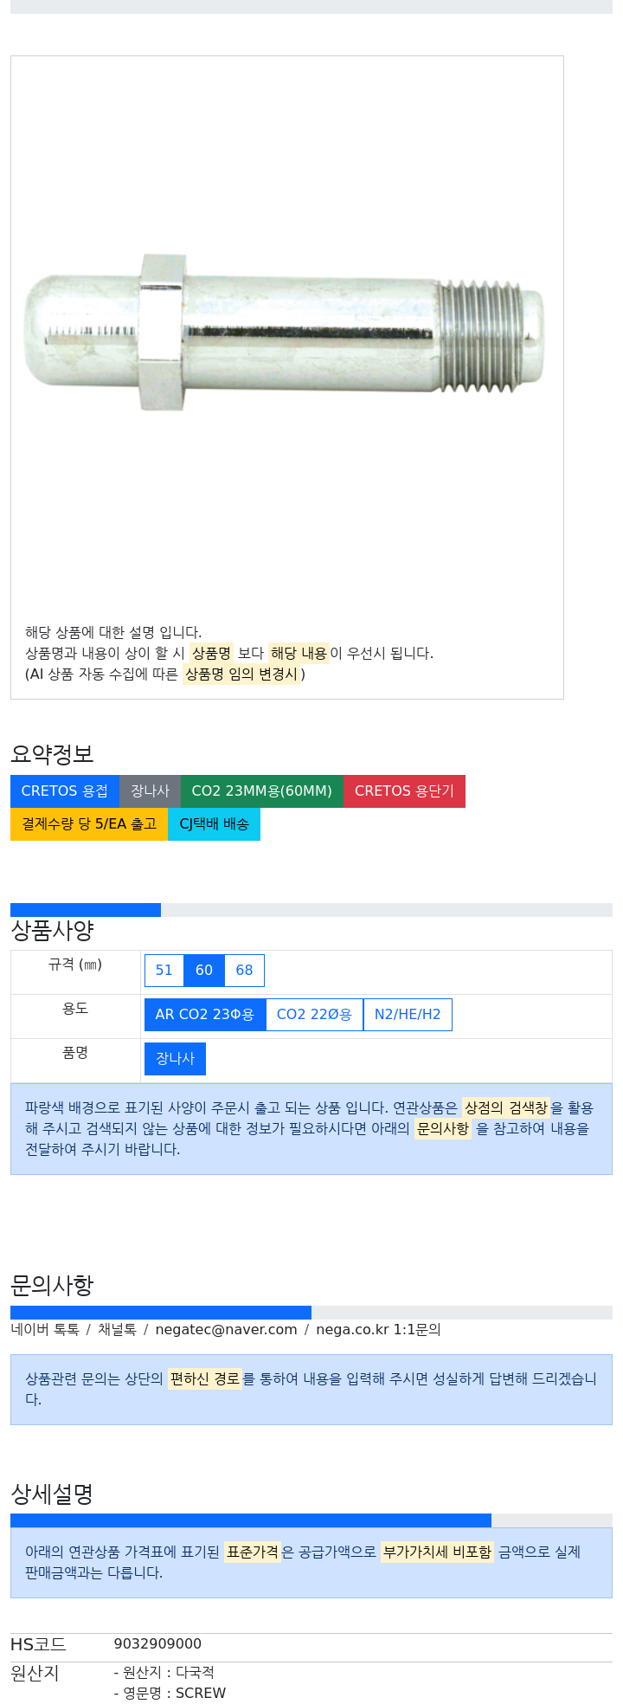Open the 네이버 톡톡 inquiry link

click(x=45, y=1330)
